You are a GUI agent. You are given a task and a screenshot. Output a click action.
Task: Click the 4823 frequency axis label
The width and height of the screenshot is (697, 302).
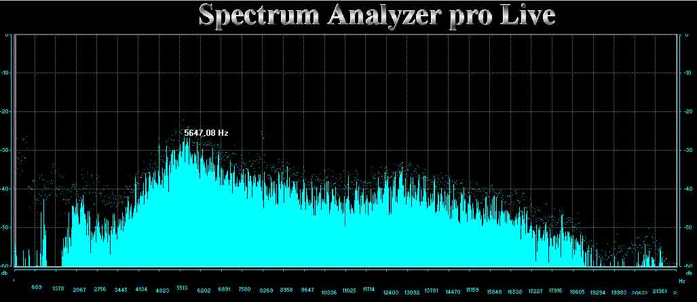coord(162,290)
